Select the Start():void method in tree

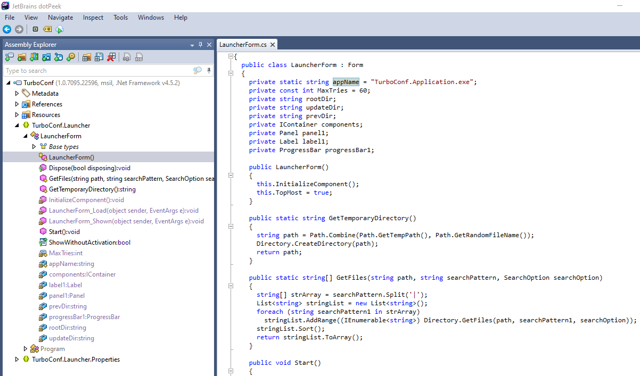pyautogui.click(x=64, y=232)
